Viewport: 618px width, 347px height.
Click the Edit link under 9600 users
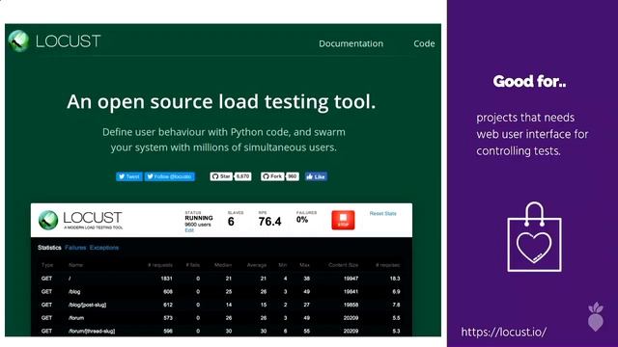pos(189,230)
